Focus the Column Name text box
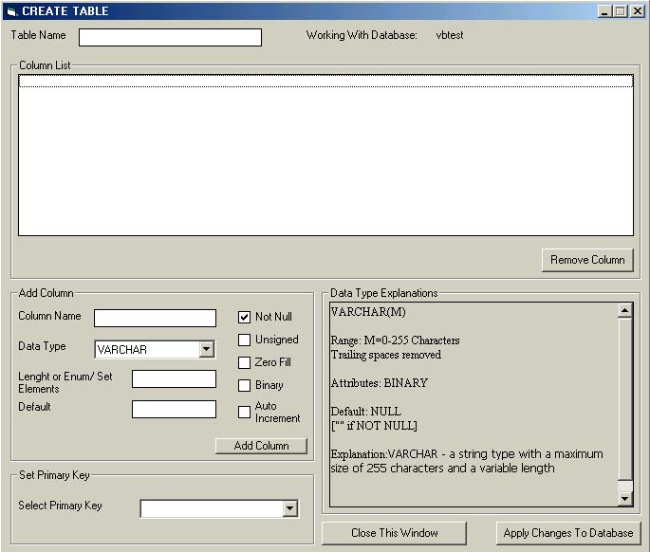The image size is (650, 552). click(155, 318)
